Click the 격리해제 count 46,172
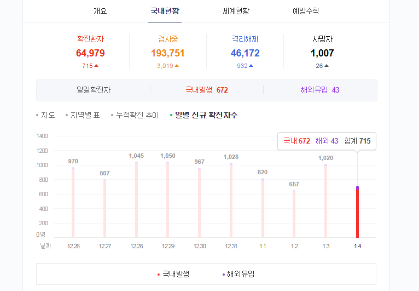 [245, 53]
